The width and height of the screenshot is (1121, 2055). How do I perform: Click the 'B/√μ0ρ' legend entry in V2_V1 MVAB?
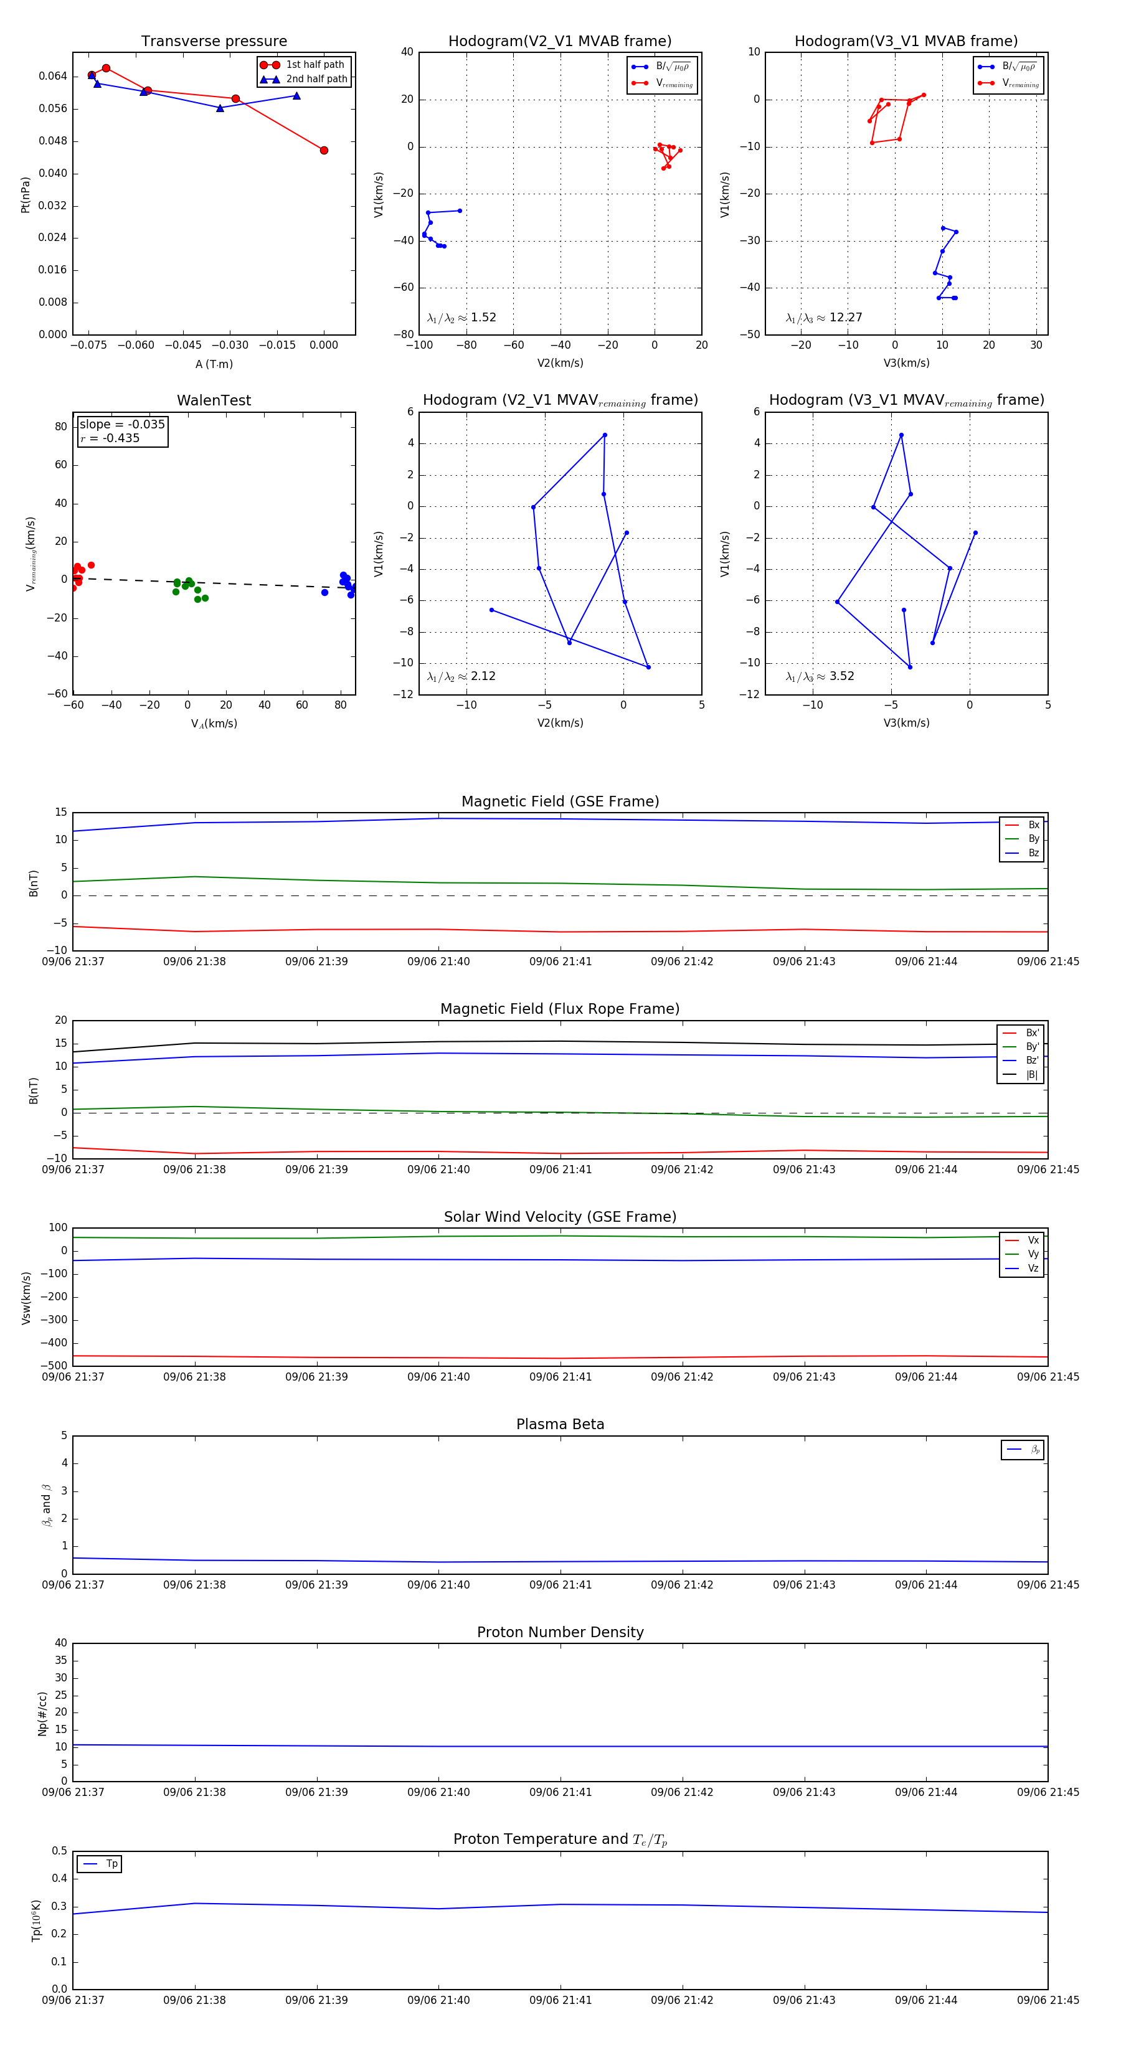tap(661, 67)
